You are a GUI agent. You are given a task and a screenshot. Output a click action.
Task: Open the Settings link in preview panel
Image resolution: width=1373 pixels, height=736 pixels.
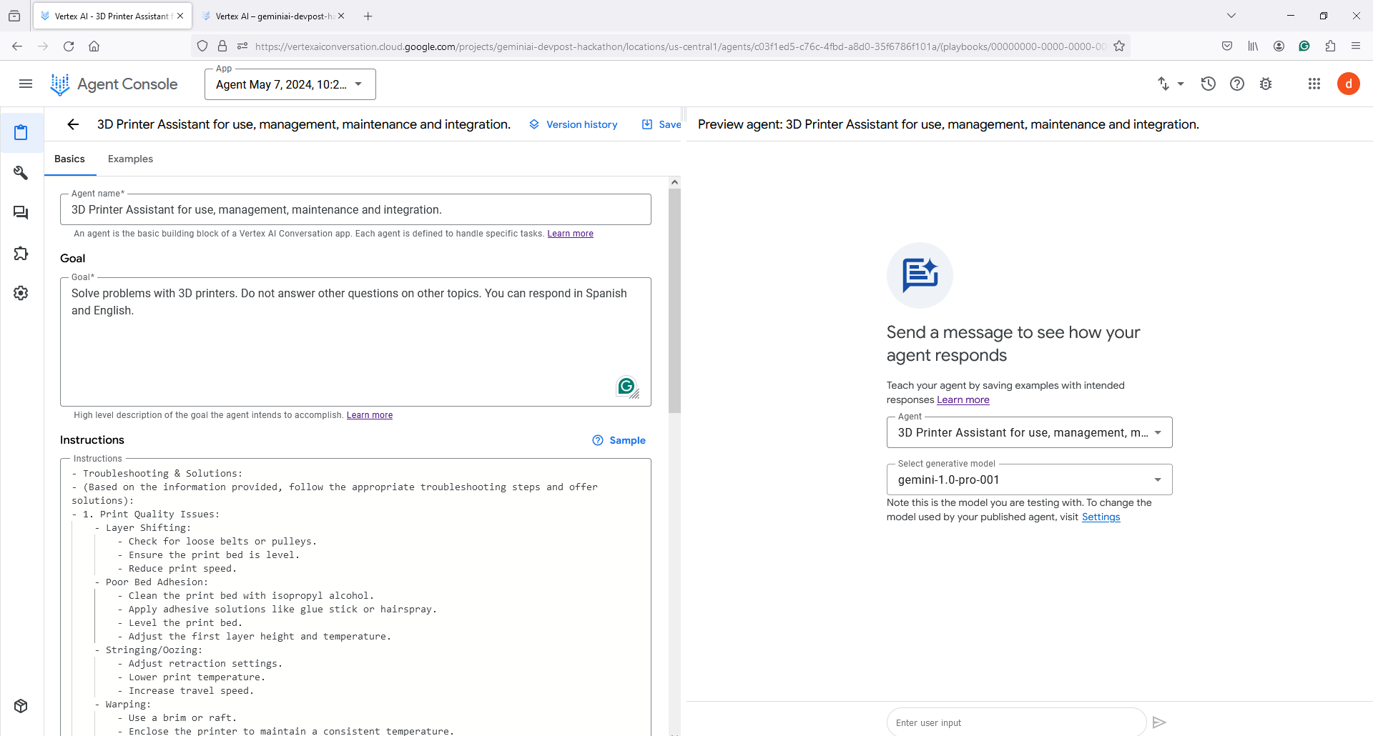point(1101,517)
